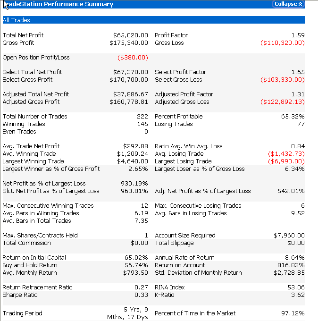318x321 pixels.
Task: Select the All Trades header bar
Action: [x=154, y=20]
